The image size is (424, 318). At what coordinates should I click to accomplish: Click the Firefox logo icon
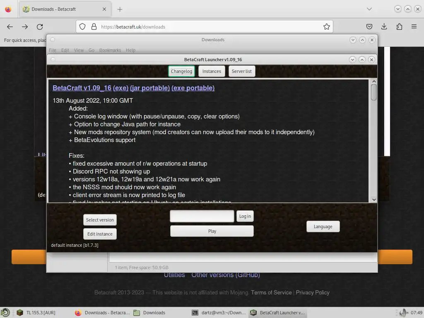[8, 9]
